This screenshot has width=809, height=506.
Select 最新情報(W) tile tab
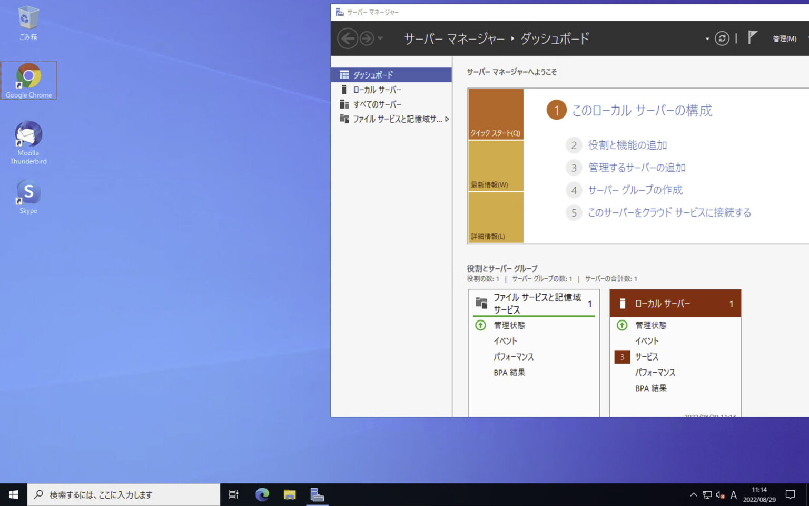(x=496, y=166)
